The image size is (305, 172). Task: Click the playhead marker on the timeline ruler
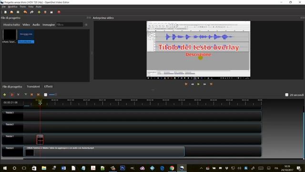[40, 103]
